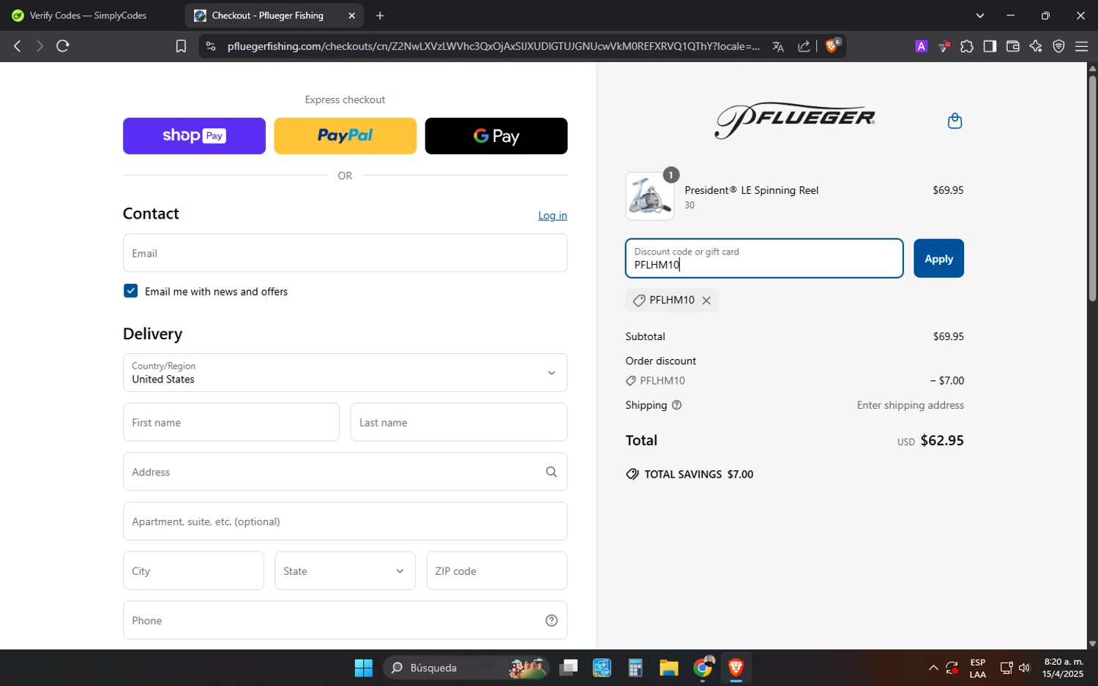Show phone number help icon
The height and width of the screenshot is (686, 1098).
point(551,620)
